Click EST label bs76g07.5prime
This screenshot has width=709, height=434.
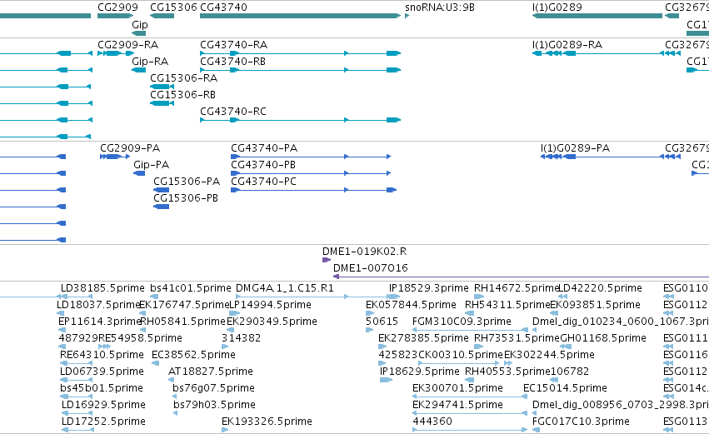click(213, 389)
